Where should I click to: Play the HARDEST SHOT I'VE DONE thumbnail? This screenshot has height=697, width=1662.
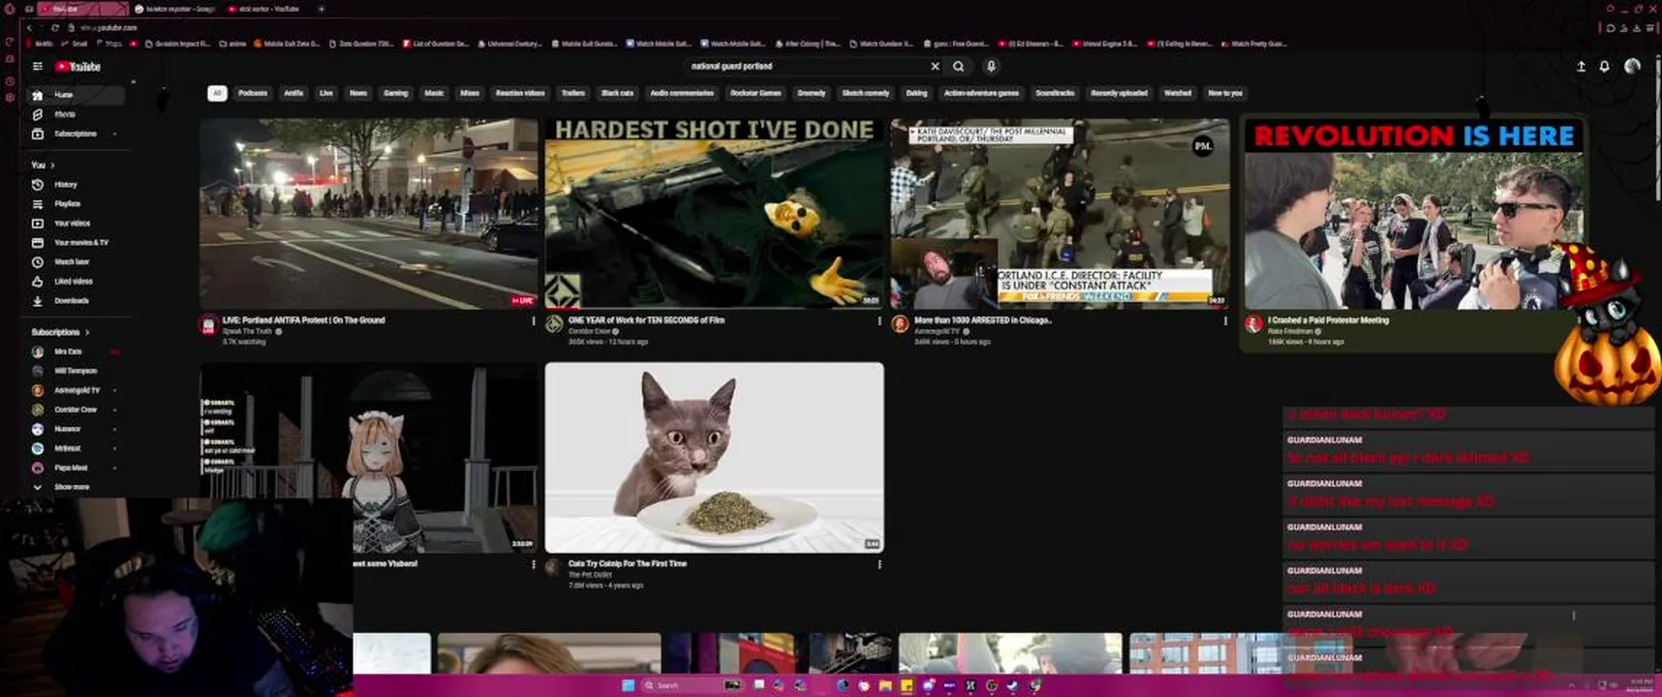coord(714,214)
